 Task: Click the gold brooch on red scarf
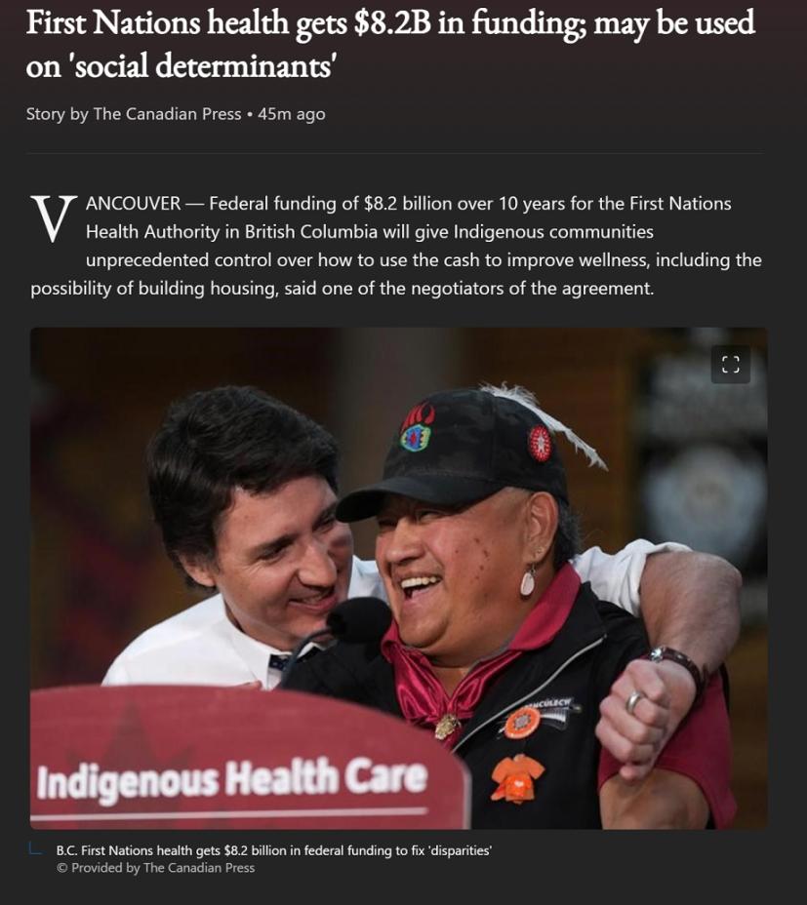(447, 727)
